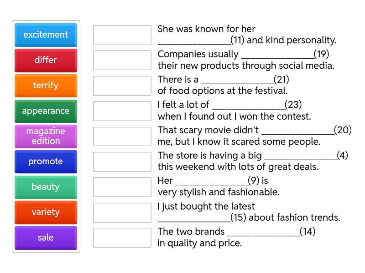Select the orange-red 'variety' tile
Viewport: 365px width, 273px height.
click(x=46, y=212)
